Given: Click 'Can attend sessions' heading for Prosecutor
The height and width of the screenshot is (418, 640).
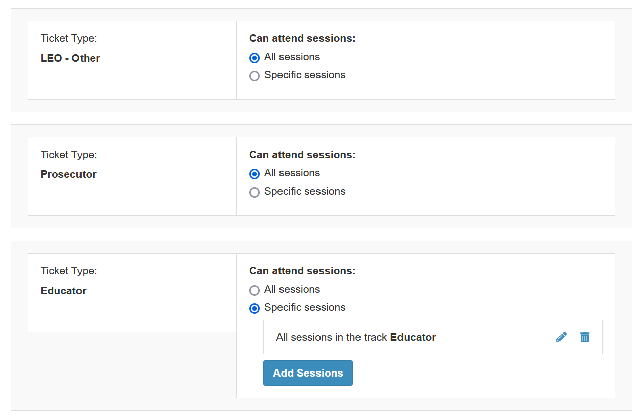Looking at the screenshot, I should (x=302, y=155).
